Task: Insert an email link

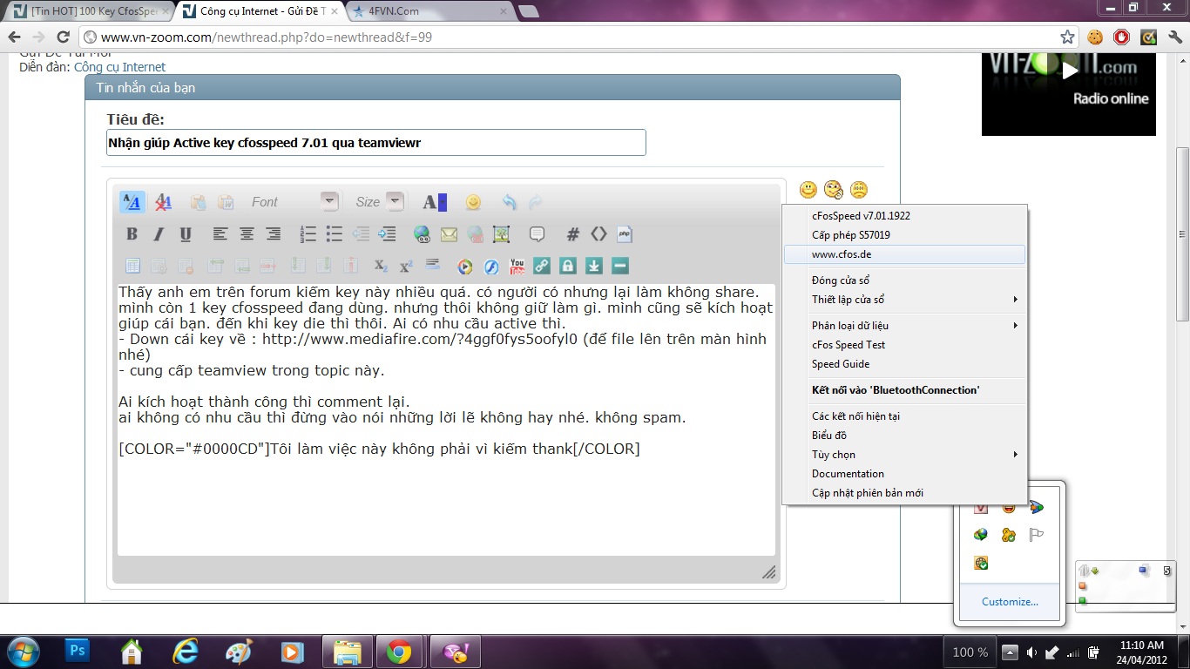Action: point(449,234)
